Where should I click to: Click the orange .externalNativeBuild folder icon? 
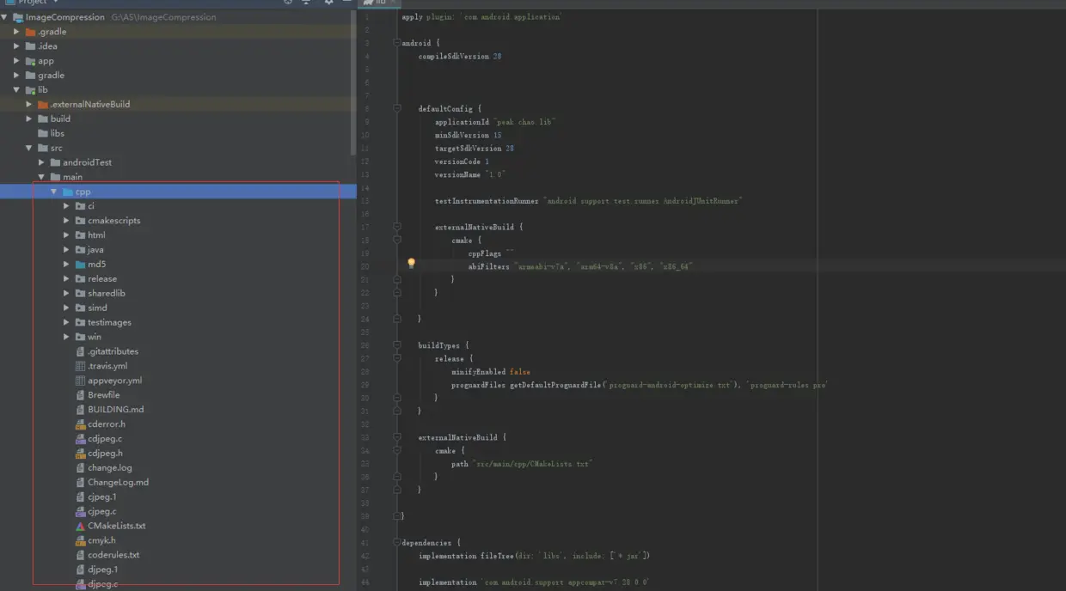tap(42, 104)
